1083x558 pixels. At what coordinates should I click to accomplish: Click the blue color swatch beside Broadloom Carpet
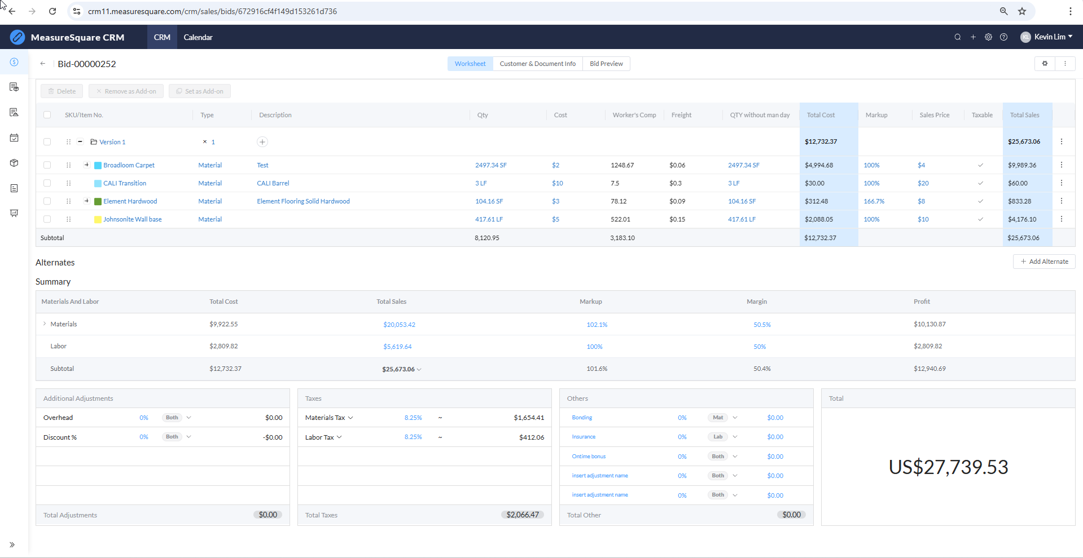pyautogui.click(x=98, y=166)
